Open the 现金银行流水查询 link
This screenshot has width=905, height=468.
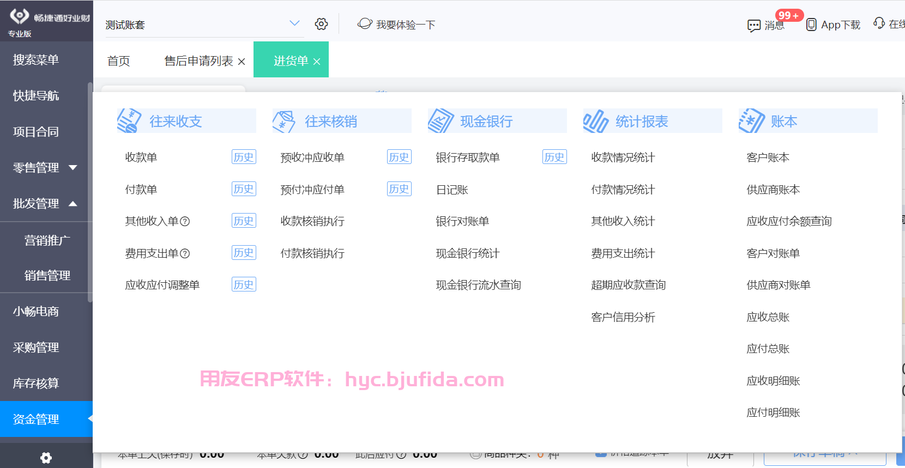[479, 285]
